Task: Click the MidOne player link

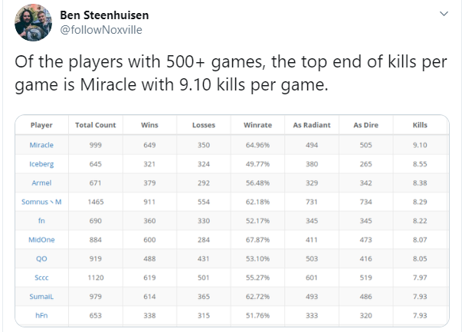Action: pyautogui.click(x=41, y=240)
